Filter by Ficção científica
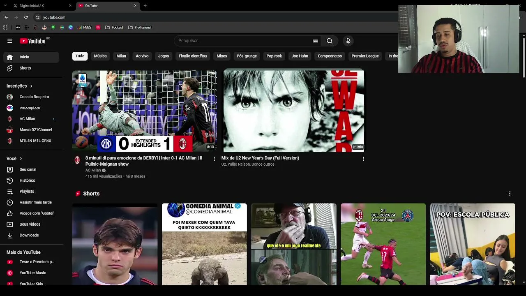The image size is (526, 296). point(193,56)
